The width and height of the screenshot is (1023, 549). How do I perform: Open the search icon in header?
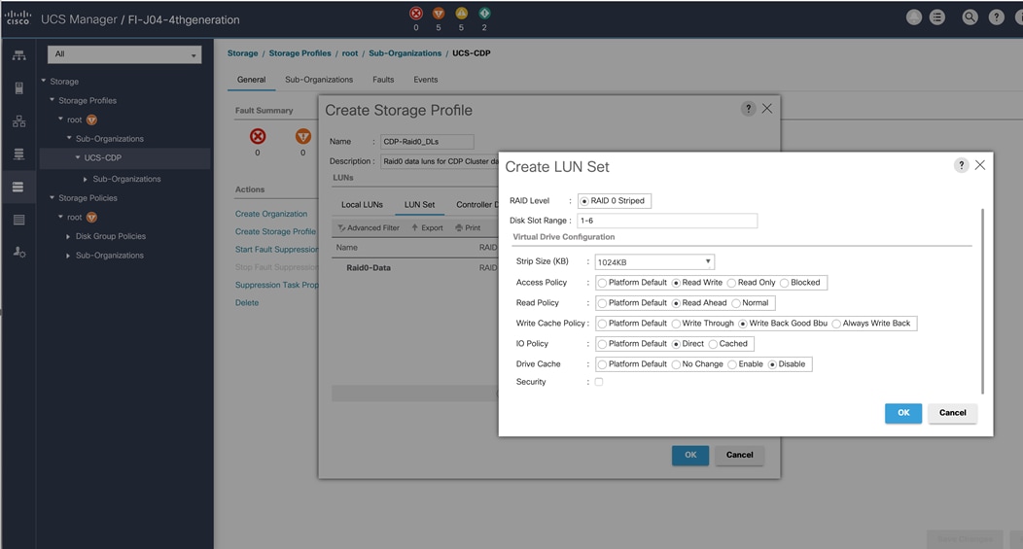tap(970, 17)
